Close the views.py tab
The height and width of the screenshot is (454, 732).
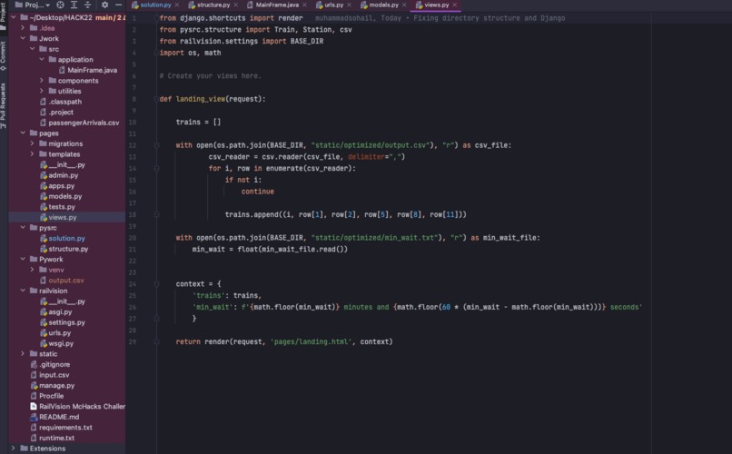point(455,5)
